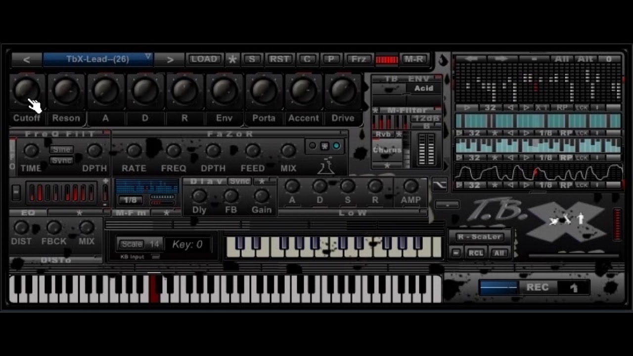Click the star next to the EQ tab
Screen dimensions: 633x356
click(x=79, y=213)
